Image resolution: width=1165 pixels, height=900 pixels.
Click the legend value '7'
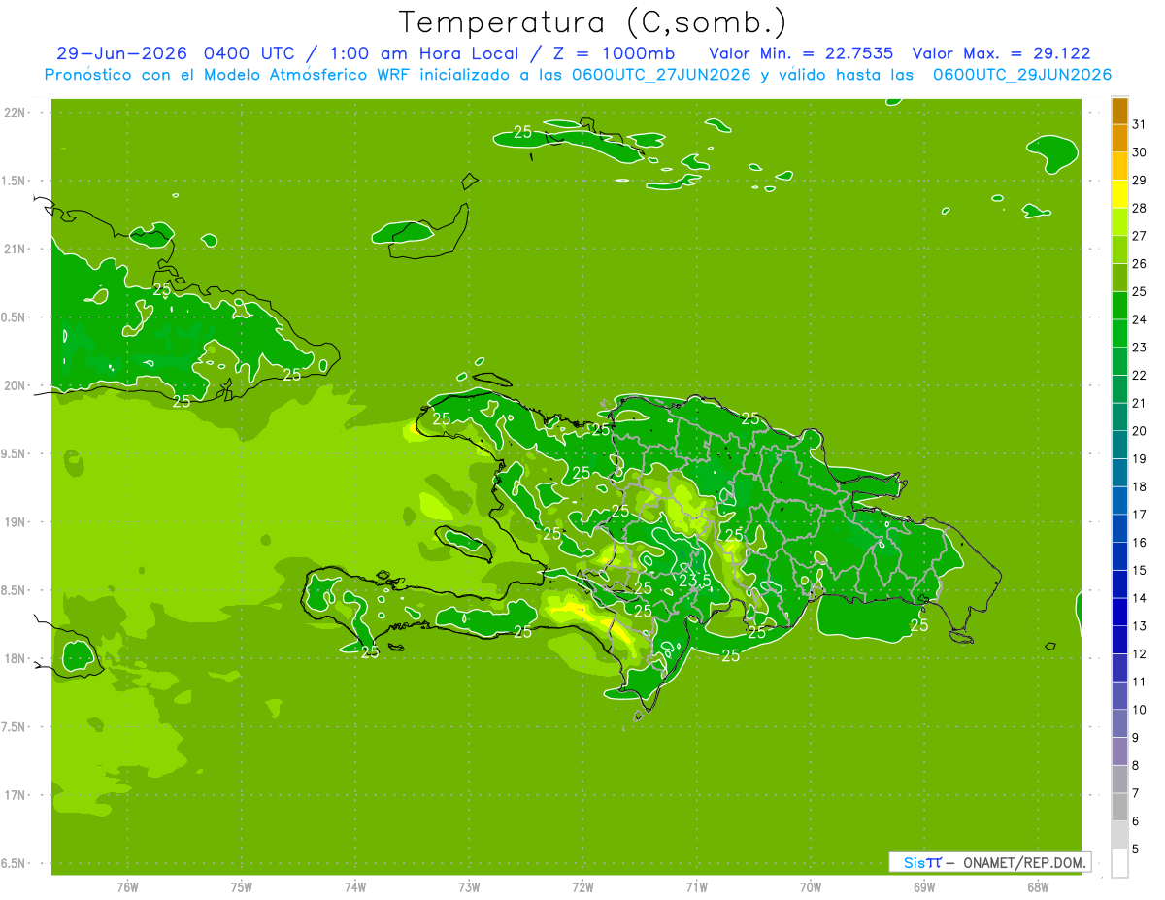tap(1136, 793)
